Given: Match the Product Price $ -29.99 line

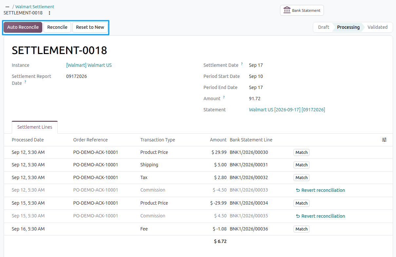Looking at the screenshot, I should [x=301, y=203].
